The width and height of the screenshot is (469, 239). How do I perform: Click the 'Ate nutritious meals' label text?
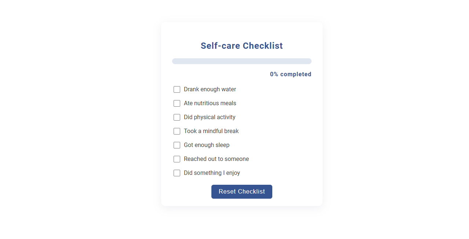point(210,103)
